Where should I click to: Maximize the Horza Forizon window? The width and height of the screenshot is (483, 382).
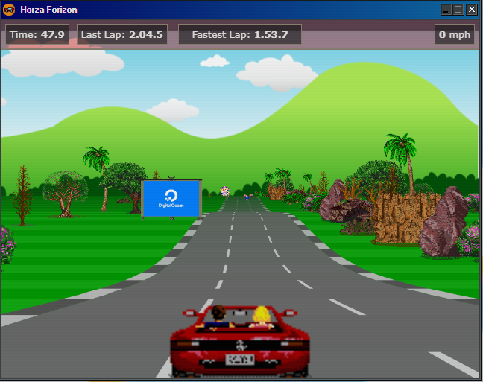(x=458, y=10)
